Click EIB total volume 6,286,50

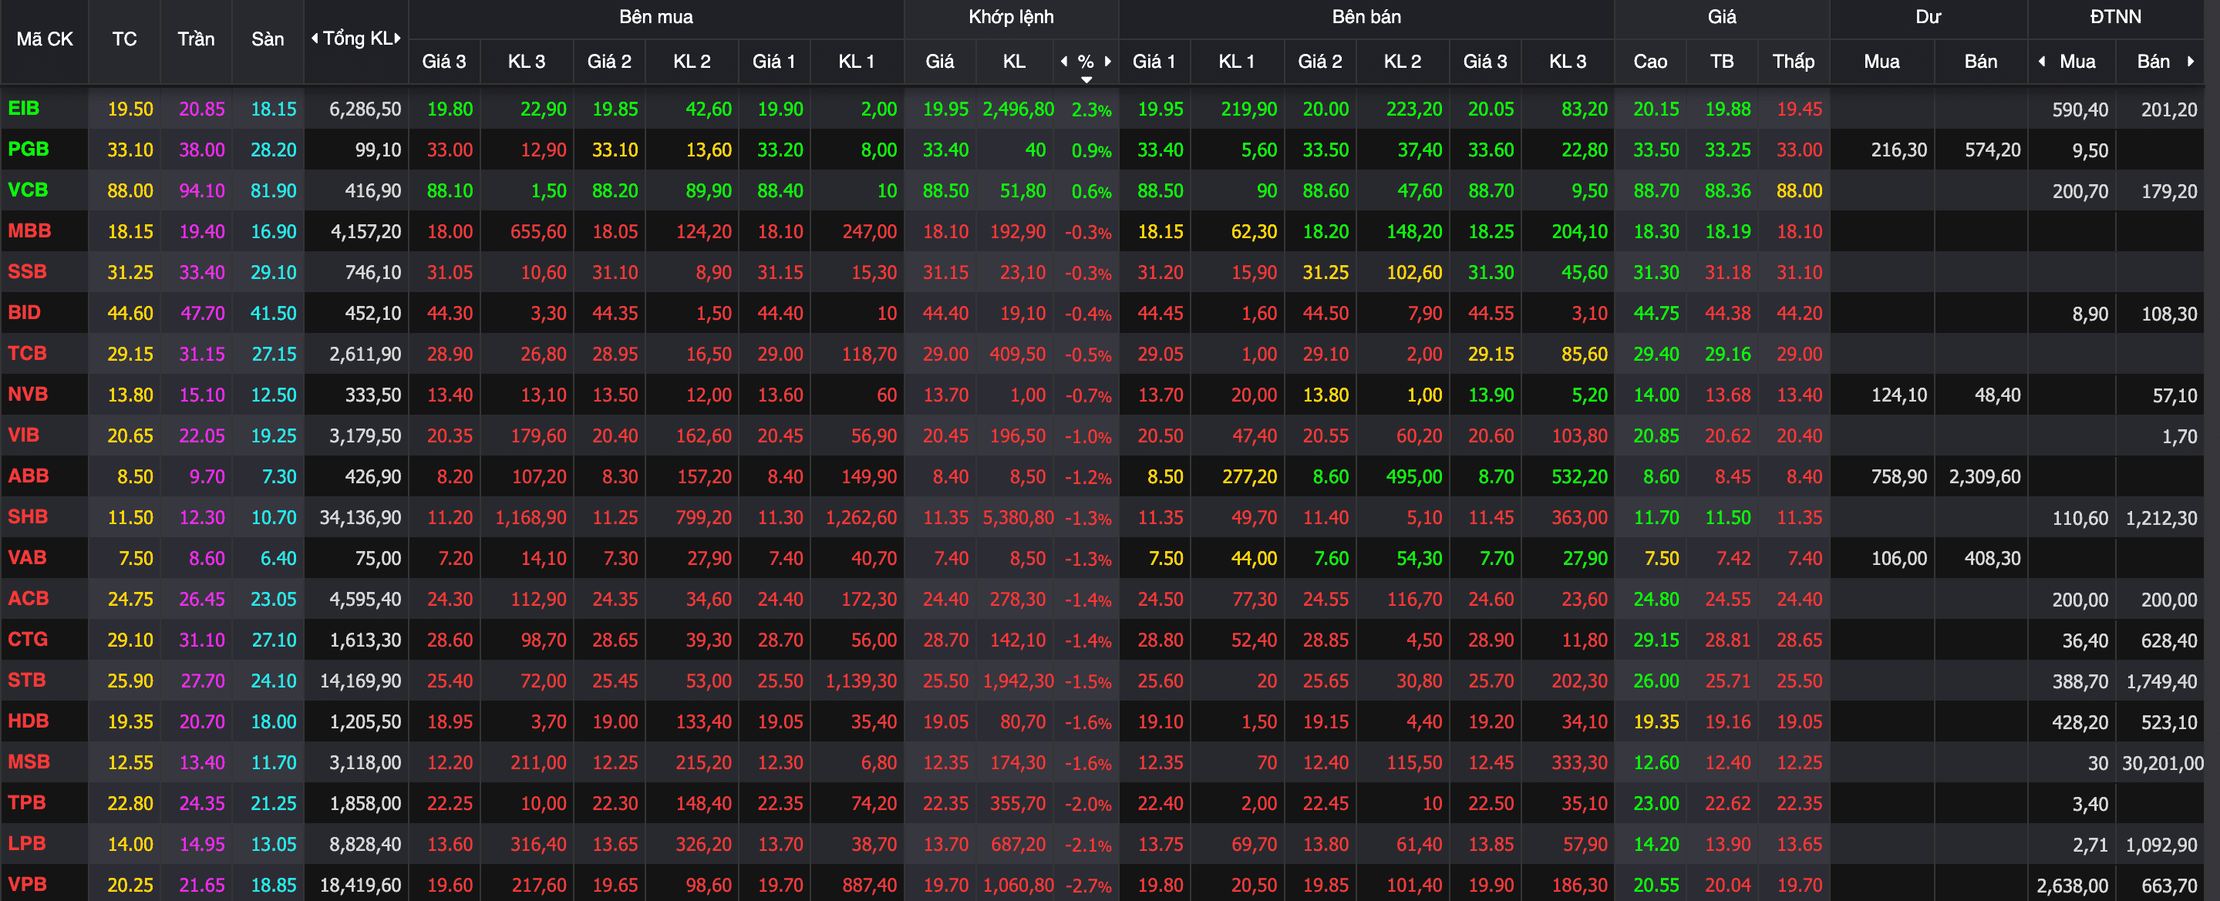(366, 109)
